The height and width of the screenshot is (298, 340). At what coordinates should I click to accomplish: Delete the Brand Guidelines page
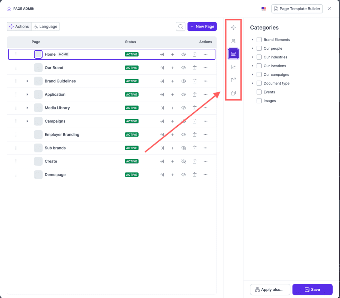(195, 81)
